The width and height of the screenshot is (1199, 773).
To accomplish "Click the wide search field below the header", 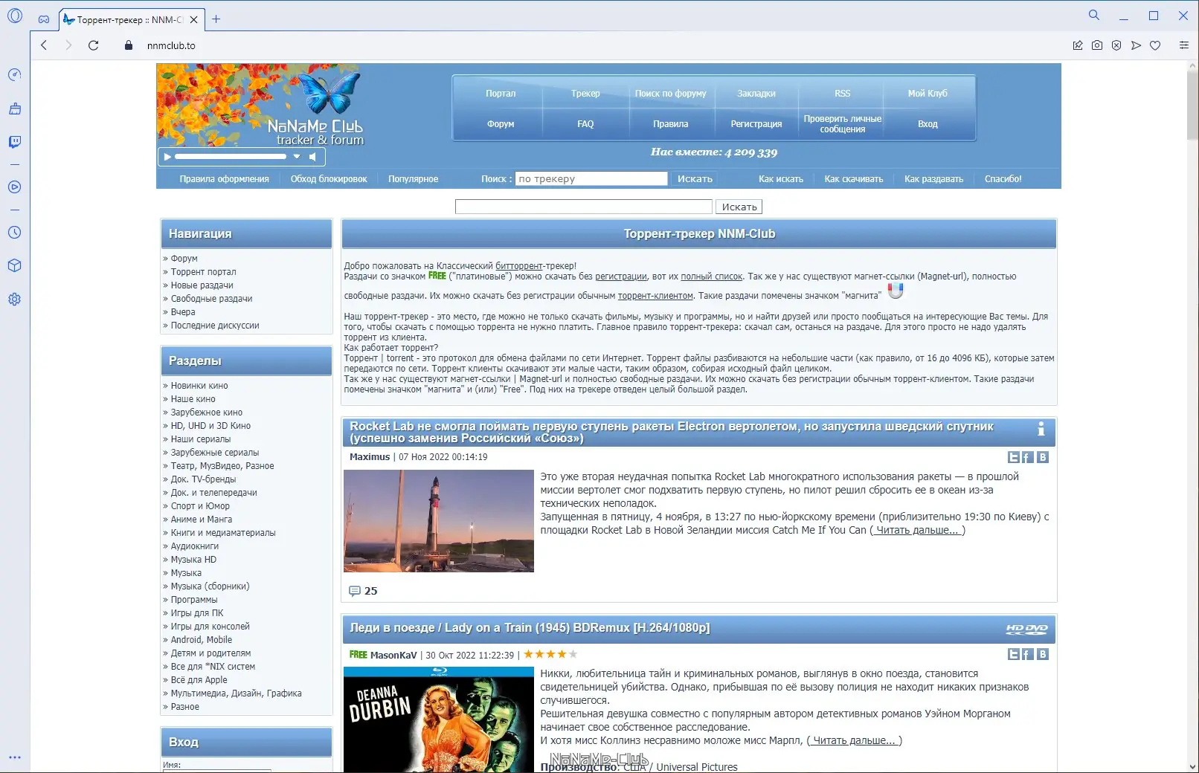I will 584,207.
